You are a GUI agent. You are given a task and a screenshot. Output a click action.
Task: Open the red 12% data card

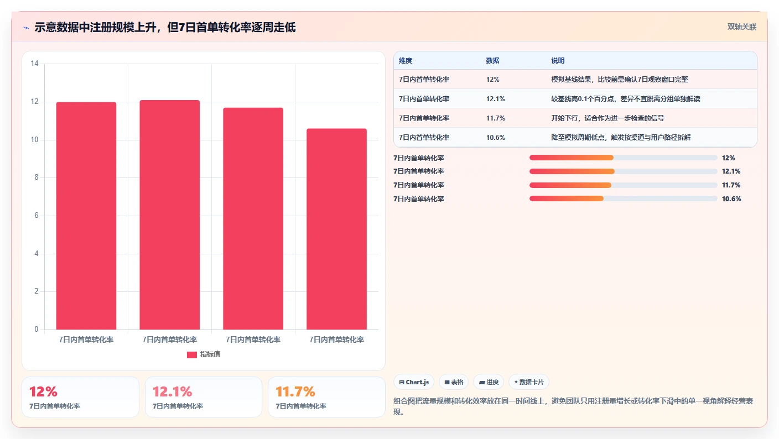tap(80, 397)
